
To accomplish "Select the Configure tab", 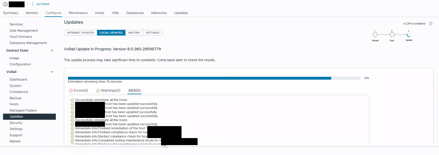I will (53, 13).
